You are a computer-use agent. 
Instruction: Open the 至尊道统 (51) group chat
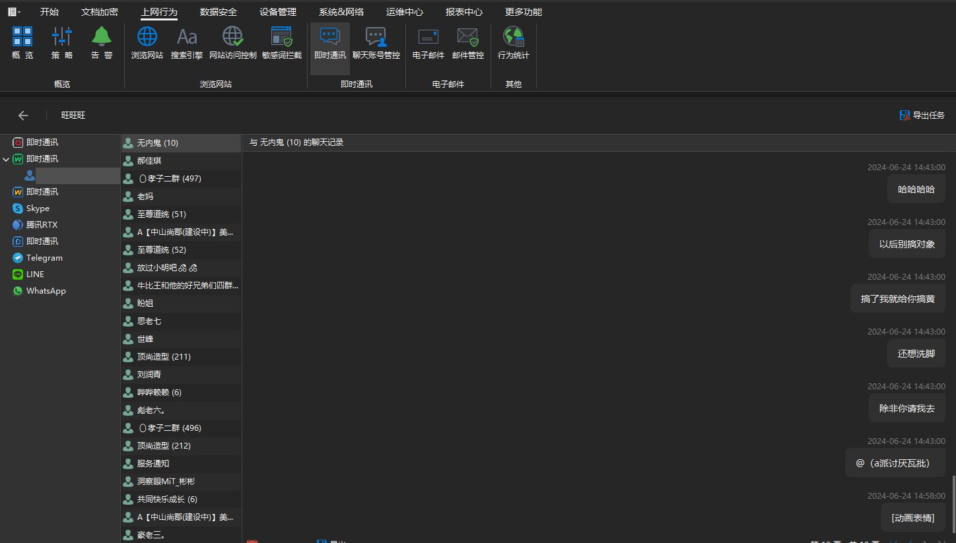[181, 214]
